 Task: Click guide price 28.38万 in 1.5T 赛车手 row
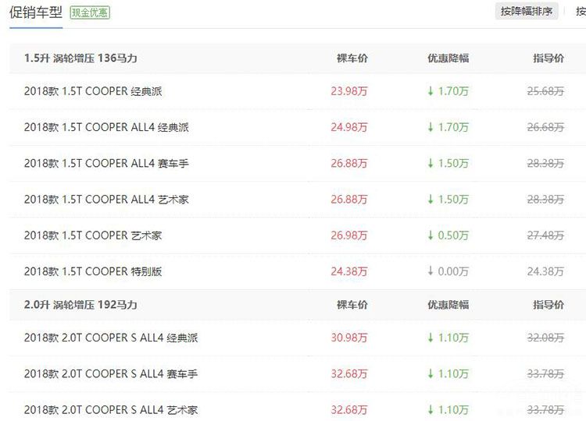pos(545,163)
